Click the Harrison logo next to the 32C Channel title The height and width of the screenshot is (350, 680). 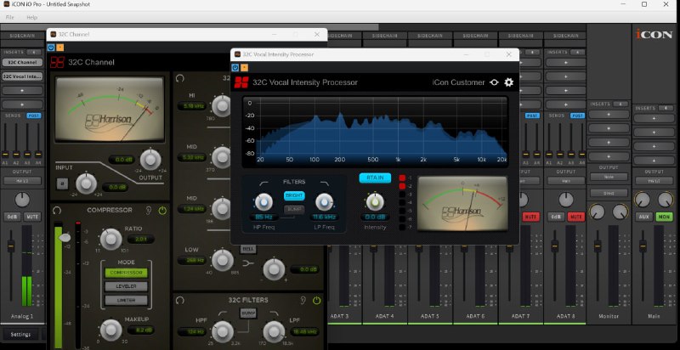[x=57, y=62]
